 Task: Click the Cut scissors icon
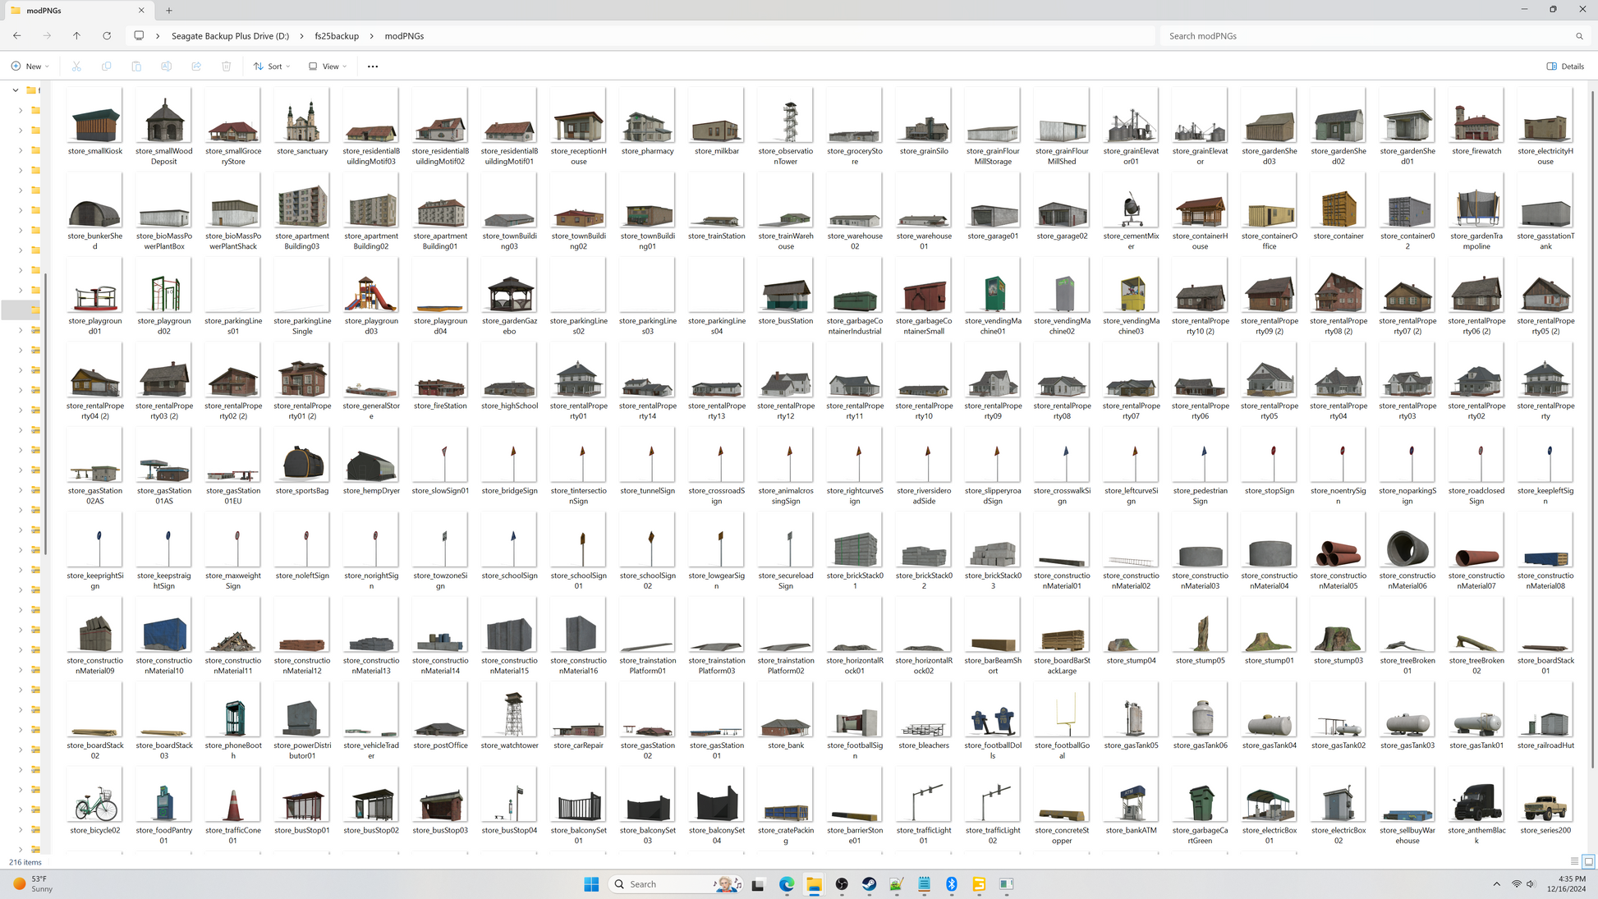point(76,67)
